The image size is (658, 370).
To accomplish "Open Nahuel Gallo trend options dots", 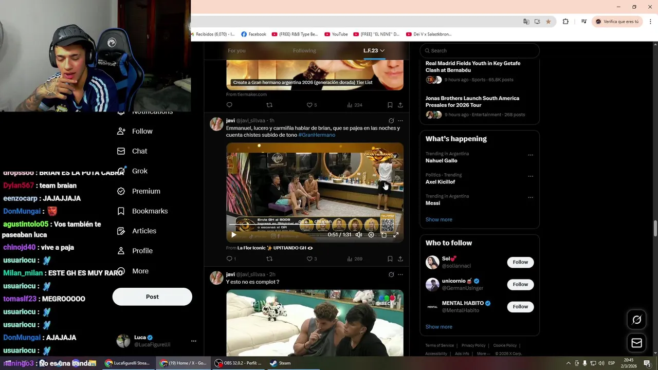I will click(531, 155).
